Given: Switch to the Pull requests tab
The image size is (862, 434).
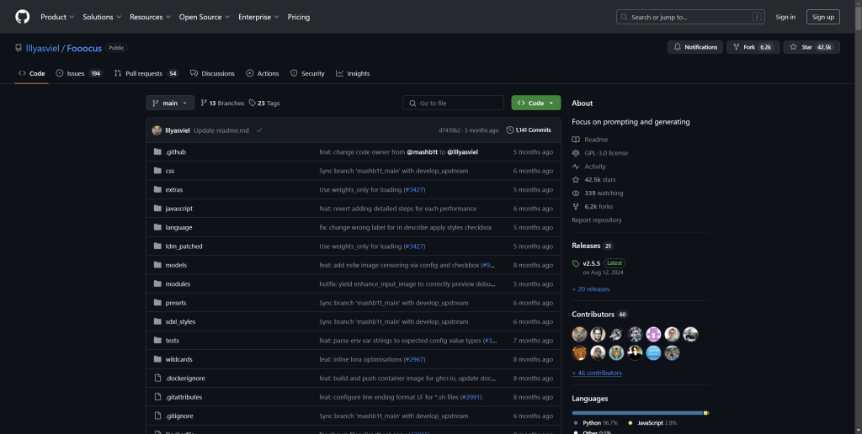Looking at the screenshot, I should 146,73.
